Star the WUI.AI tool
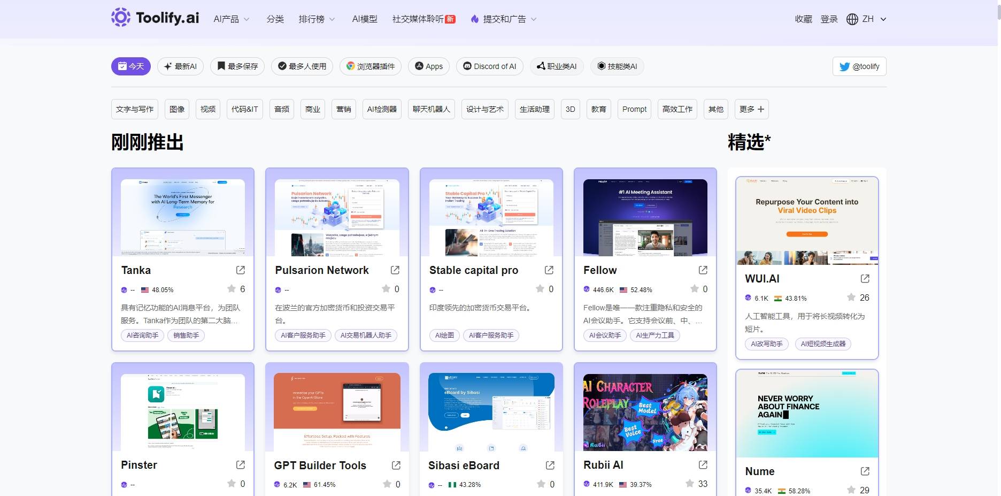This screenshot has height=496, width=1001. click(x=851, y=297)
